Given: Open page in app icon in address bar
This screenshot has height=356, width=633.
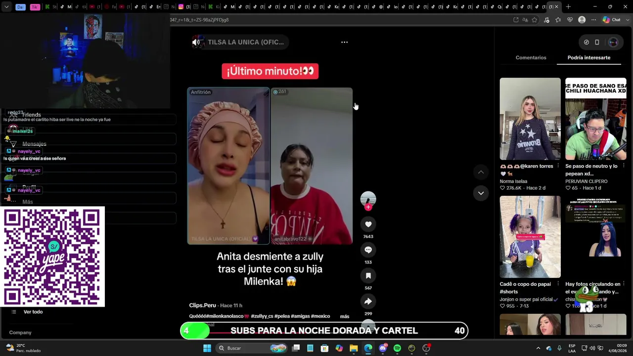Looking at the screenshot, I should tap(516, 20).
